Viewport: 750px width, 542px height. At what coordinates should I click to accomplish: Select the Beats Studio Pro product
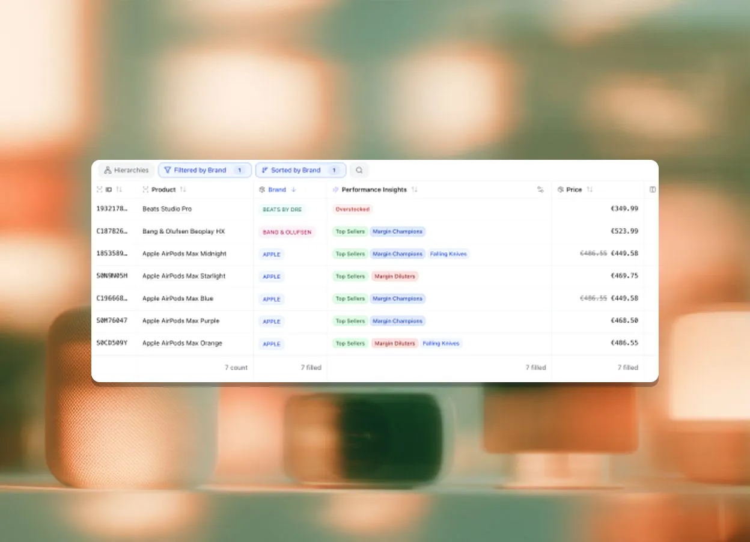(167, 209)
